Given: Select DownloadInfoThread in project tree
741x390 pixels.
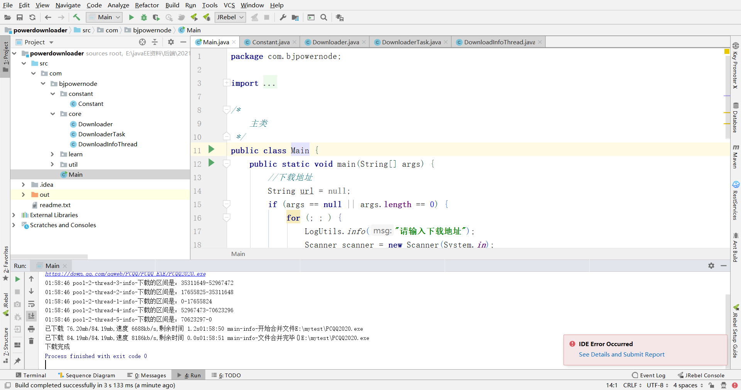Looking at the screenshot, I should 108,144.
